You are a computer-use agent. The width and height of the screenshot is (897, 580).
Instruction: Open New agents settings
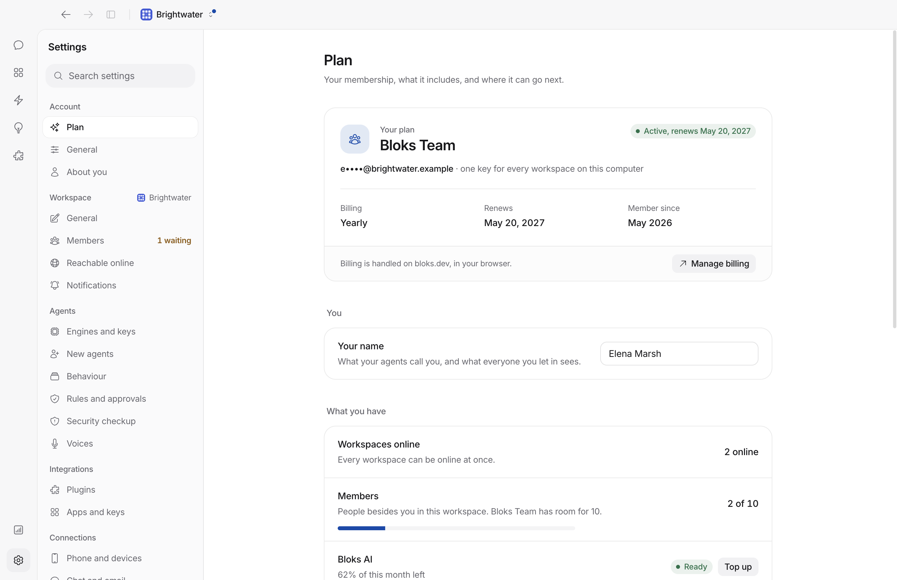(120, 354)
